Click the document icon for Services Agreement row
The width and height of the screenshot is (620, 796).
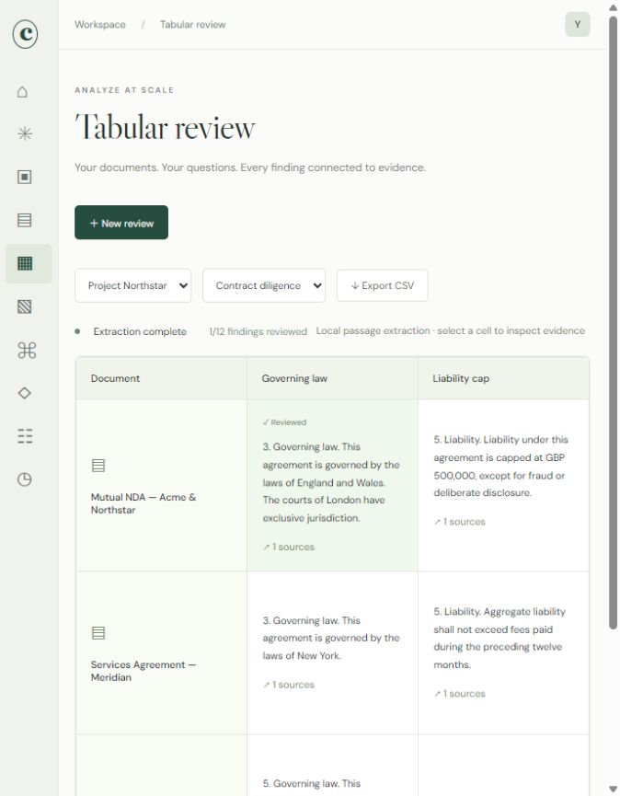pyautogui.click(x=98, y=633)
